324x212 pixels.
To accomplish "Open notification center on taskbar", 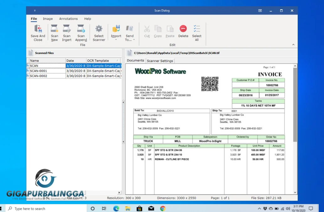I will click(x=311, y=208).
